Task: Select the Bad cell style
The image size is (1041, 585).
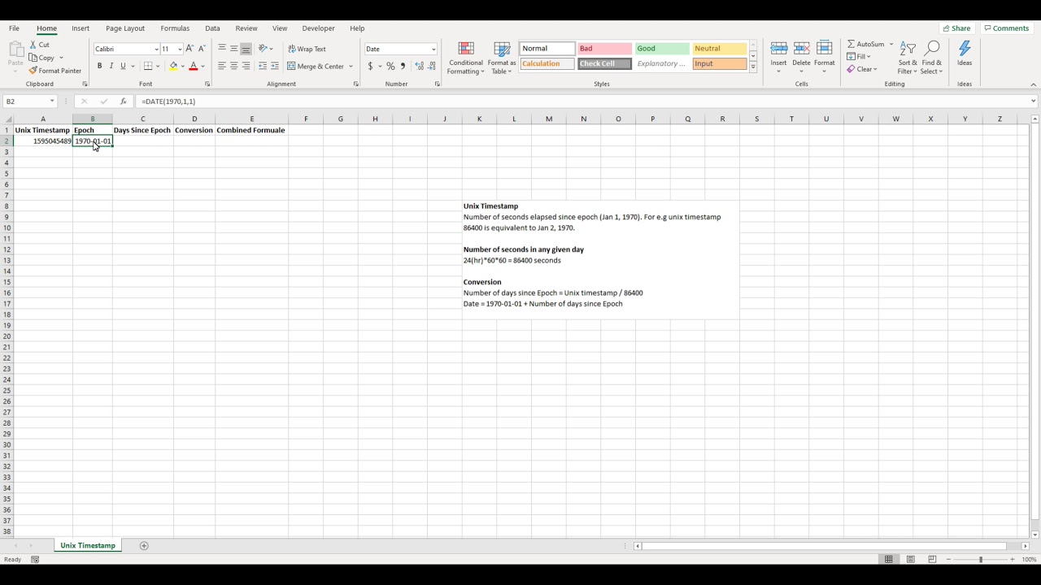Action: click(604, 48)
